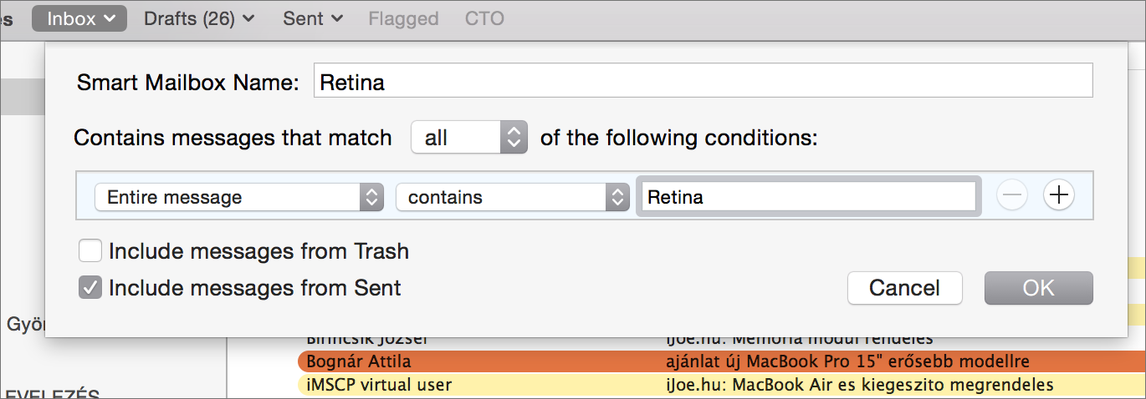Click the minus button to remove condition
The height and width of the screenshot is (399, 1146).
(x=1012, y=196)
